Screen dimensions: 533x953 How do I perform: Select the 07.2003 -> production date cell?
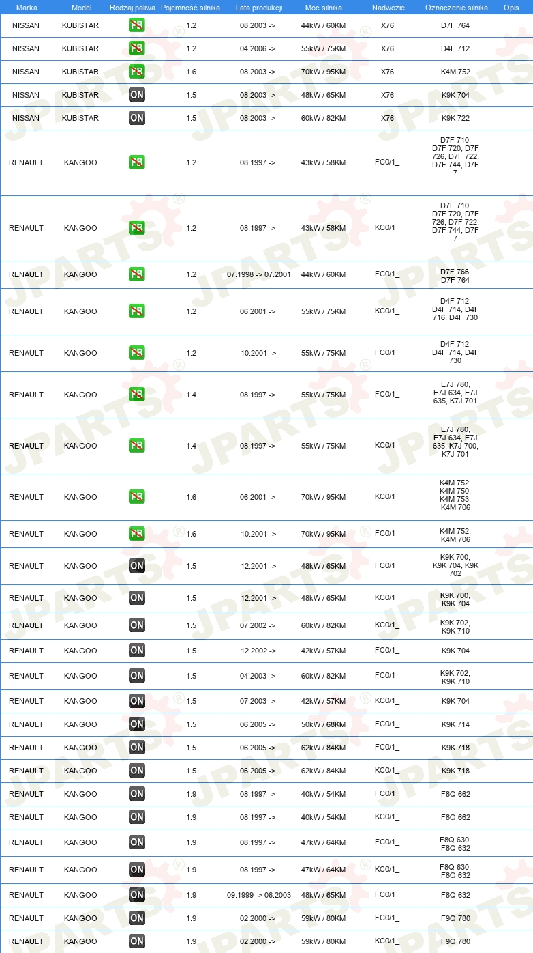[258, 701]
